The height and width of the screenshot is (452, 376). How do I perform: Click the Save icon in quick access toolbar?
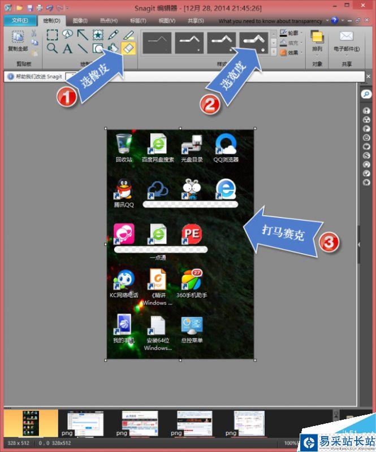(x=30, y=8)
